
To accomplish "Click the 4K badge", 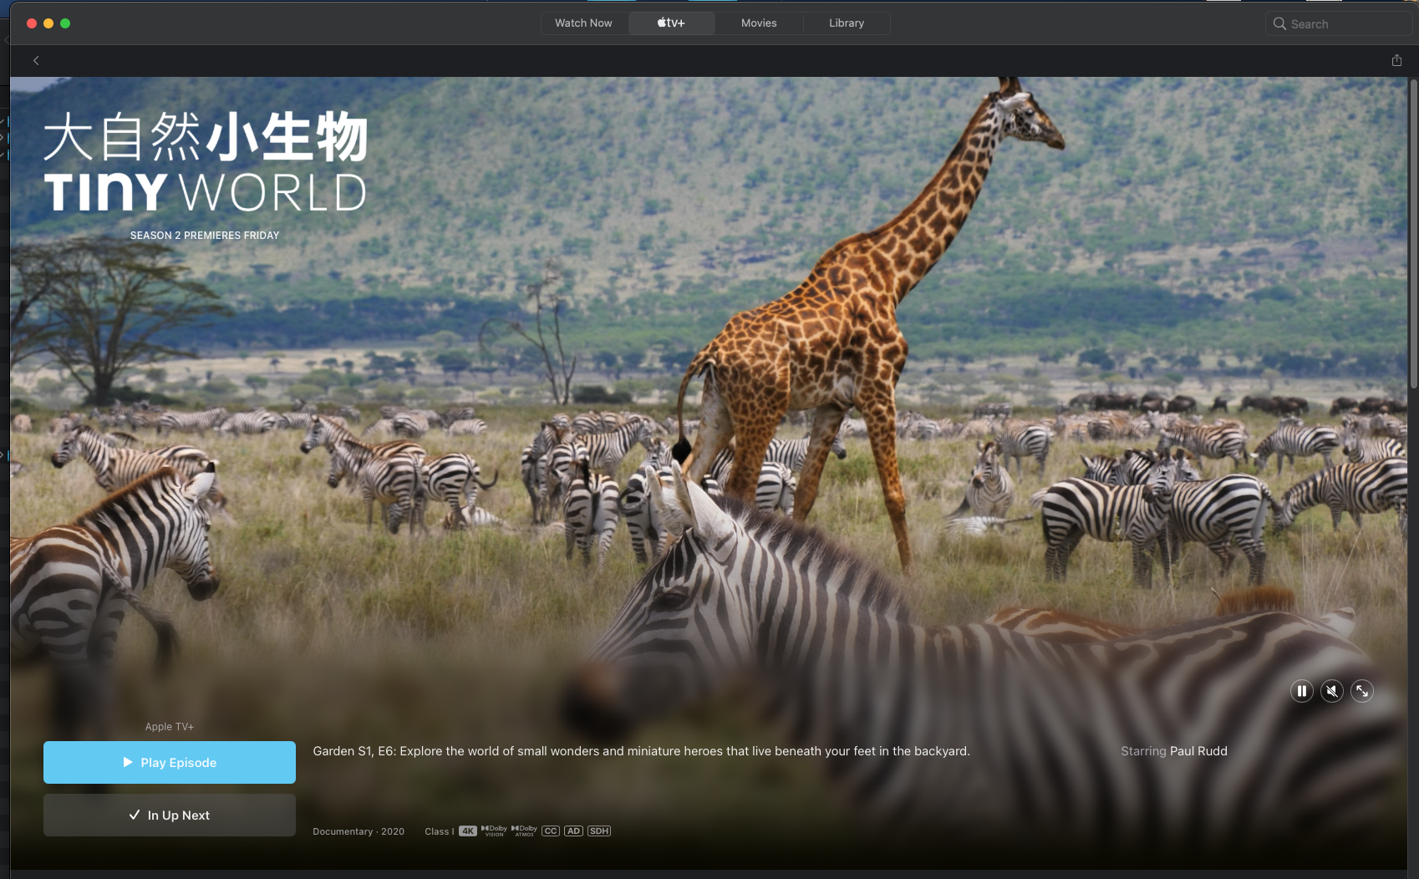I will [x=468, y=831].
